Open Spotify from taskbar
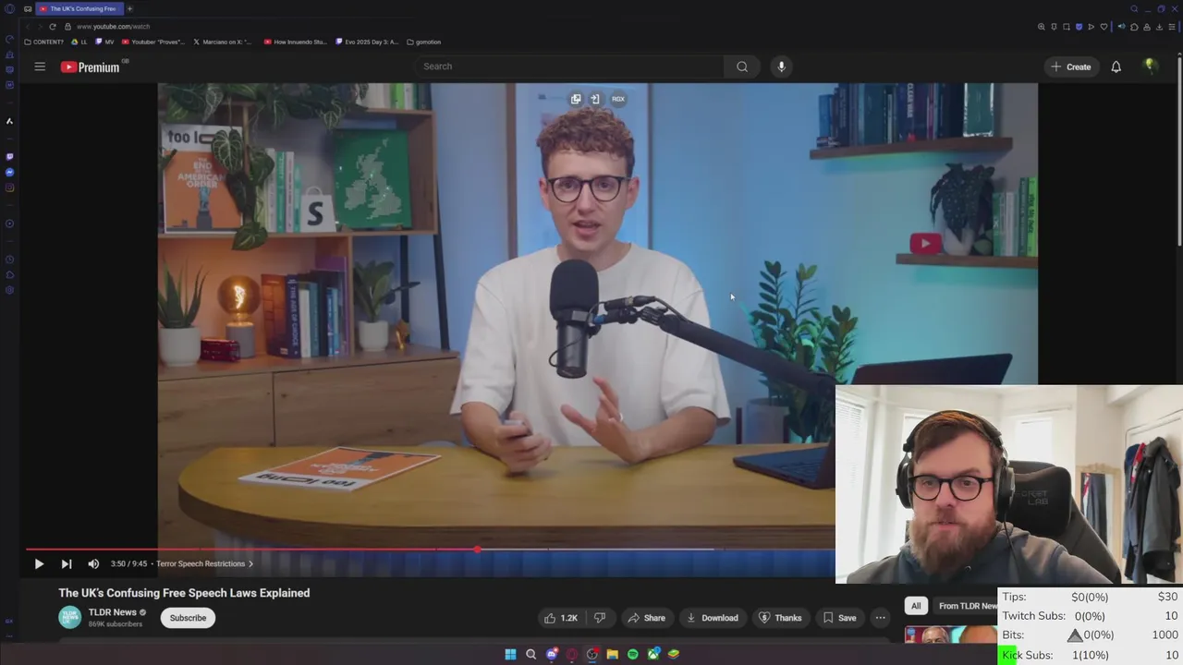The height and width of the screenshot is (665, 1183). [x=632, y=654]
